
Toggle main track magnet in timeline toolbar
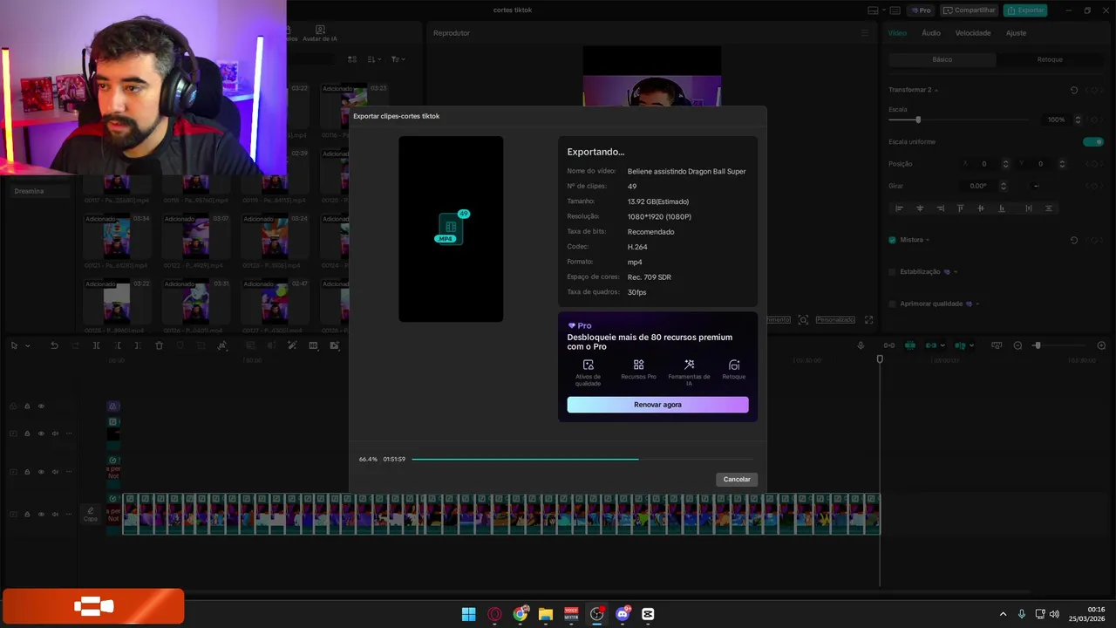[x=910, y=345]
